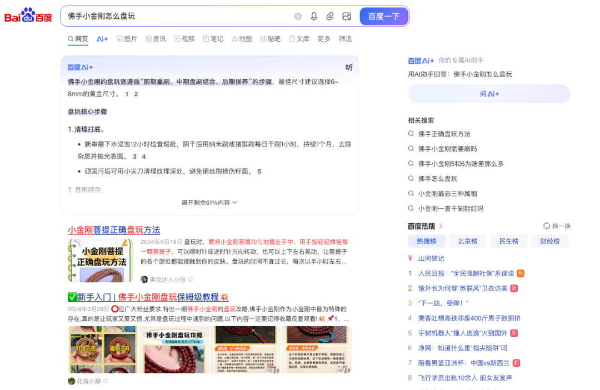Open citation reference 3
Image resolution: width=600 pixels, height=390 pixels.
134,156
